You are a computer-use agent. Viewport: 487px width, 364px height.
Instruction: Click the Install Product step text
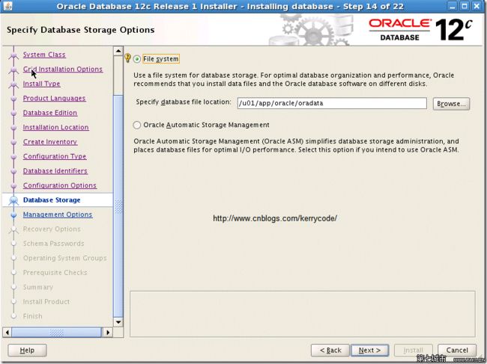click(x=46, y=302)
